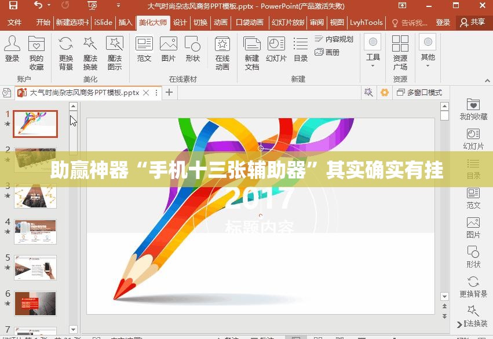
Task: Click the 登录 account icon in ribbon
Action: (x=12, y=49)
